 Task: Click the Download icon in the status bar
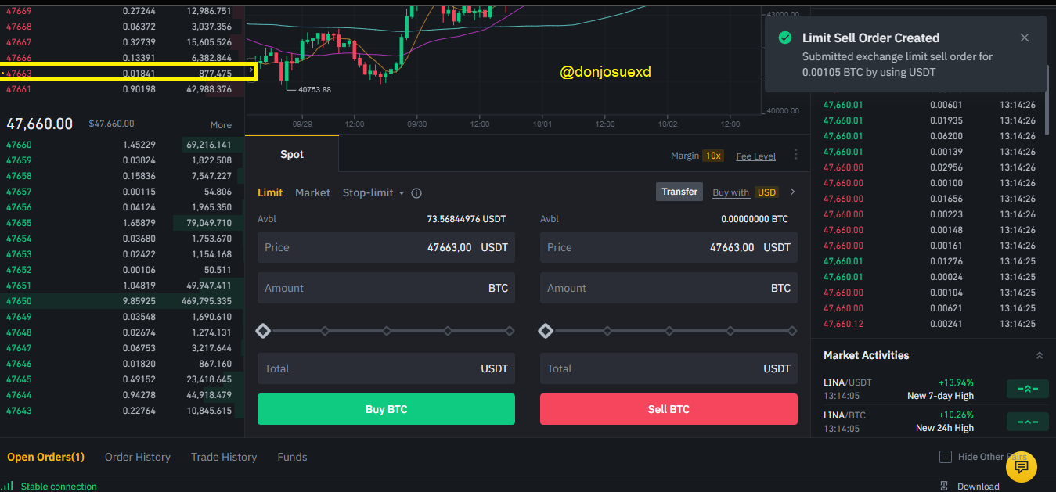click(944, 486)
